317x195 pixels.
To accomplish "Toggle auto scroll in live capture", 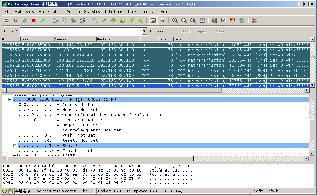I will 162,21.
